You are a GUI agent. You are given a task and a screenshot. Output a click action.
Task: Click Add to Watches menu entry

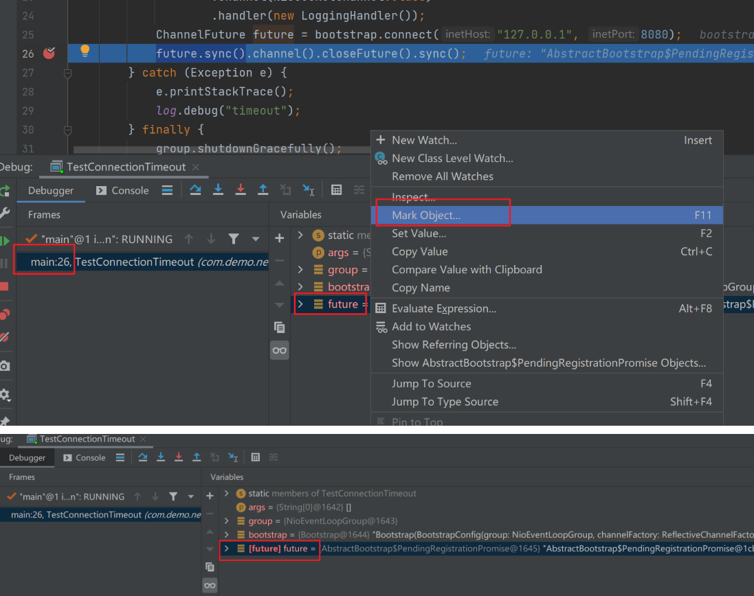431,327
